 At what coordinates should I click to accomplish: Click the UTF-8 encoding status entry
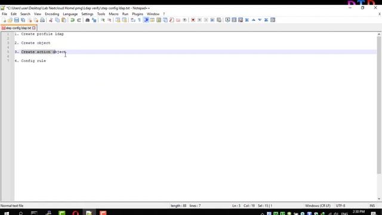[340, 205]
